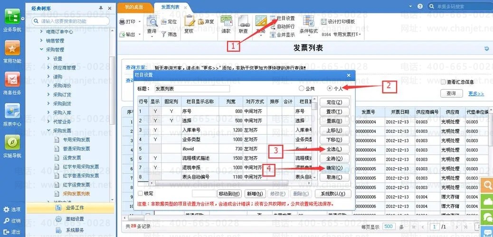This screenshot has height=237, width=493.
Task: Click the 请款 money icon
Action: pyautogui.click(x=226, y=21)
